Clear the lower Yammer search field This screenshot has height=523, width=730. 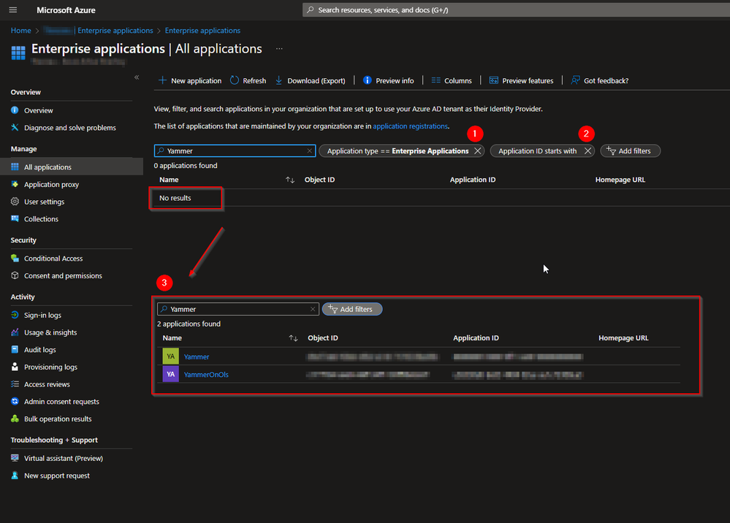pos(313,309)
